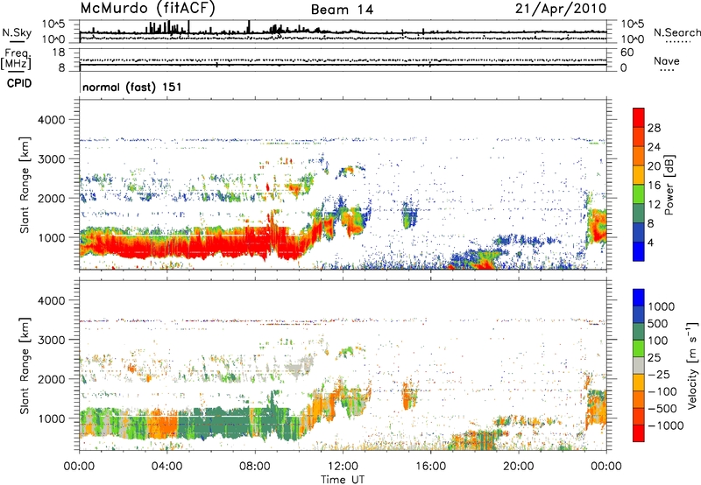Click the "4" value on the power color bar
Viewport: 701px width, 485px height.
point(651,243)
